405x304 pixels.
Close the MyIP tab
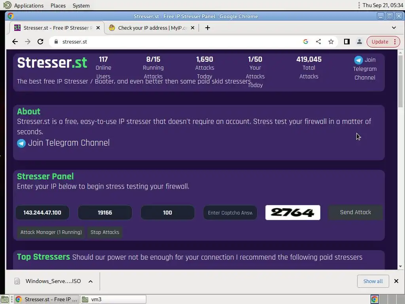point(193,28)
